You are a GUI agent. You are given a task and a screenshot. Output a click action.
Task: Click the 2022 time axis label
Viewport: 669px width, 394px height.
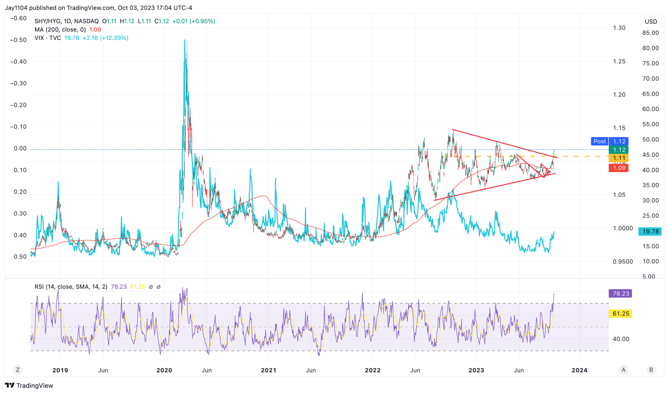(372, 370)
